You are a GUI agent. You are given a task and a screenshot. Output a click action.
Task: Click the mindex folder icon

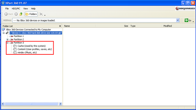pos(15,52)
